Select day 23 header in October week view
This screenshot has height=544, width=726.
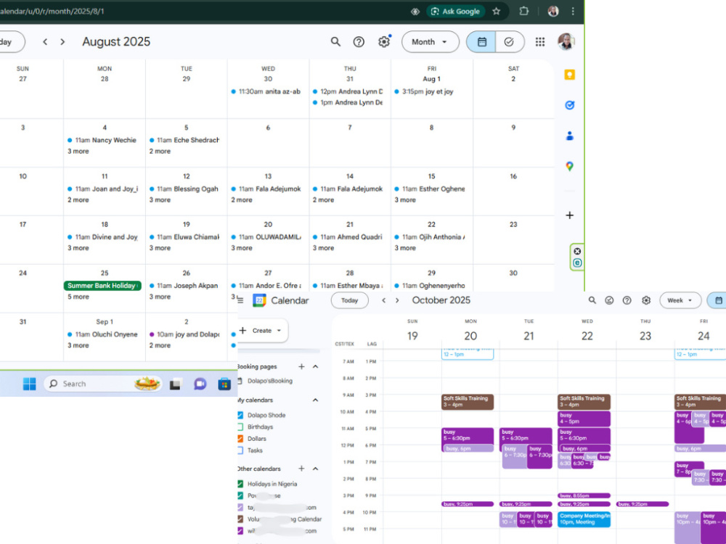pyautogui.click(x=645, y=336)
